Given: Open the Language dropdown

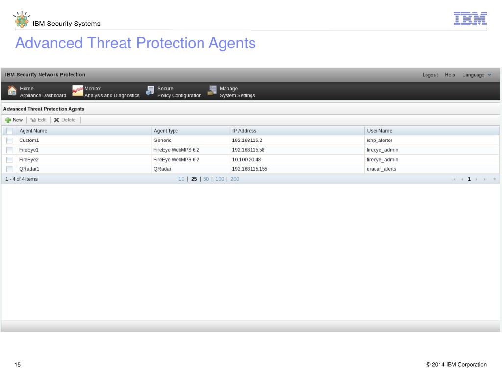Looking at the screenshot, I should pyautogui.click(x=477, y=75).
